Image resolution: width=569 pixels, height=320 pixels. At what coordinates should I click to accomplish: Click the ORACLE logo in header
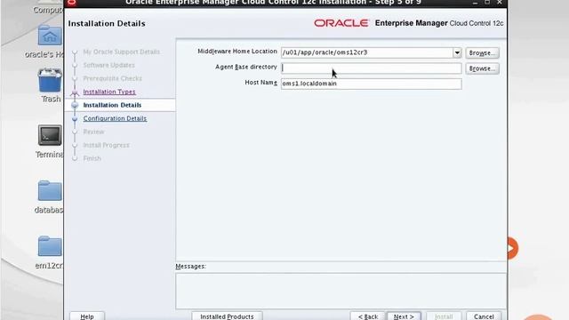click(341, 23)
